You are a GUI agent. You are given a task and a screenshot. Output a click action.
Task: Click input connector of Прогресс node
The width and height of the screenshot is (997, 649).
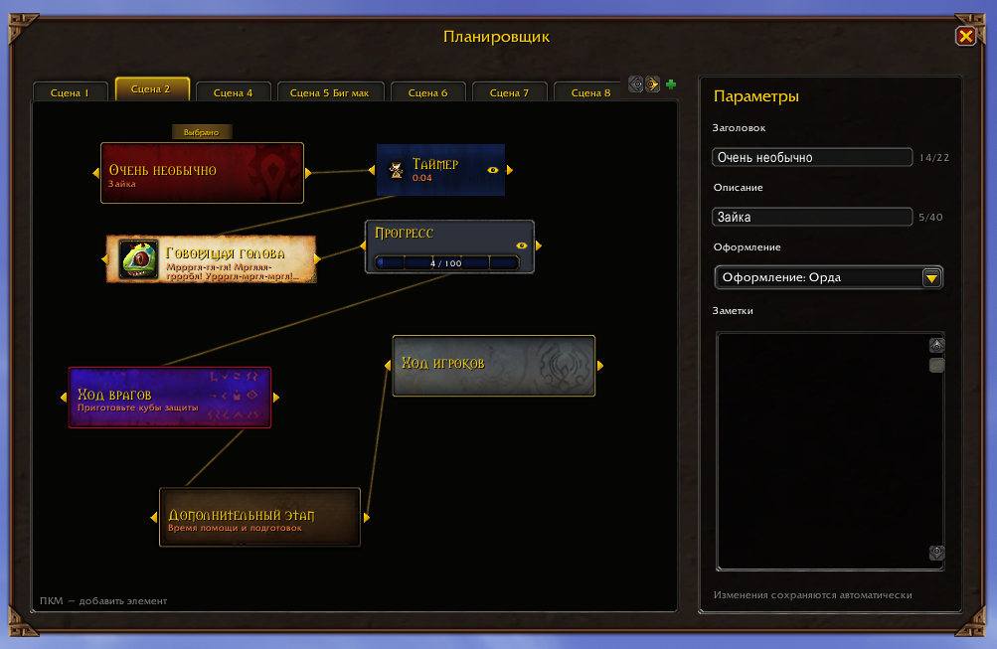point(363,246)
